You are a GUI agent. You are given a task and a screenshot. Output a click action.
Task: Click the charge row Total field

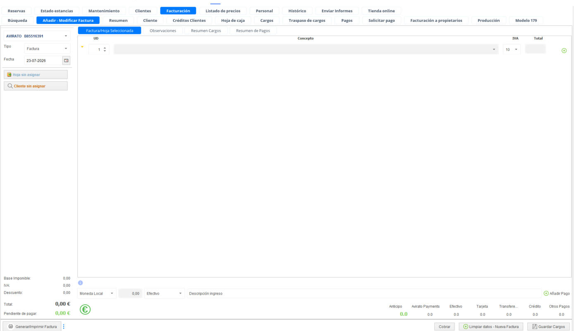click(x=536, y=49)
